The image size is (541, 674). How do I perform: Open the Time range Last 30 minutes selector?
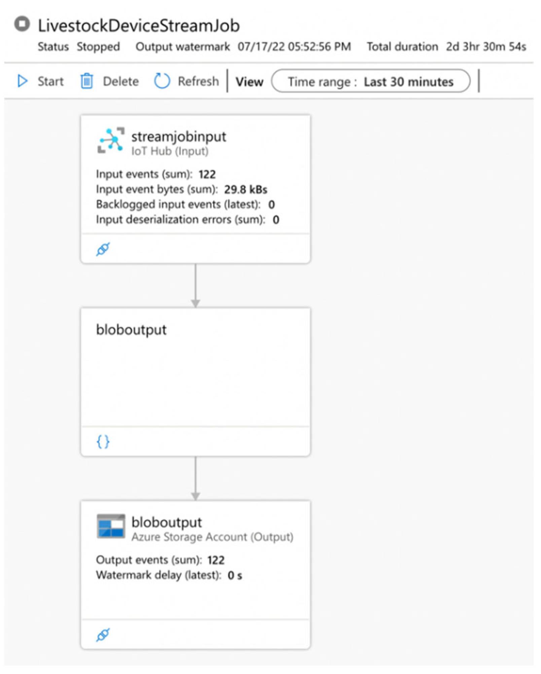371,81
